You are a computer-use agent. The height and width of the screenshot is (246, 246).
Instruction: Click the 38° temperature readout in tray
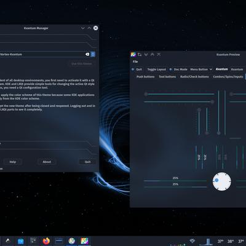coord(231,241)
